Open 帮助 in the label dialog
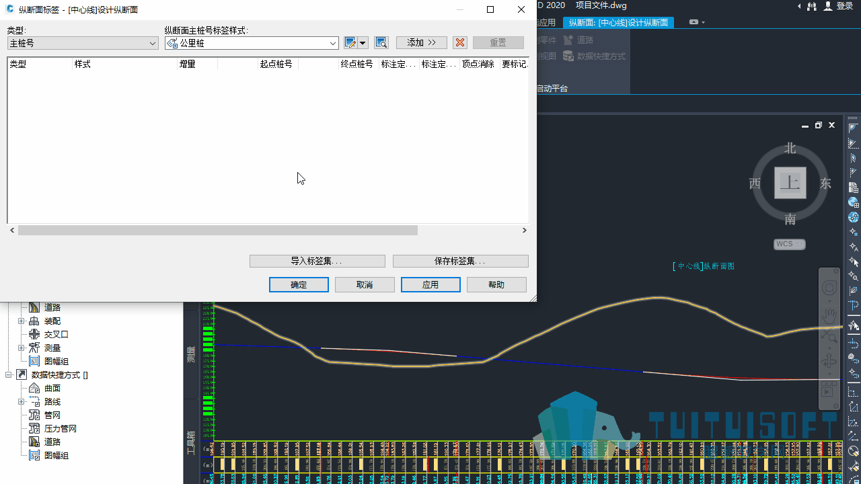Screen dimensions: 861x484 point(496,284)
